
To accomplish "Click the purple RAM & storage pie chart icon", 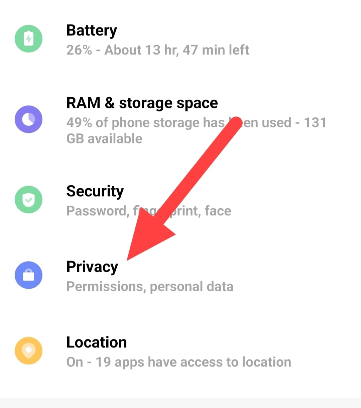I will pyautogui.click(x=28, y=119).
